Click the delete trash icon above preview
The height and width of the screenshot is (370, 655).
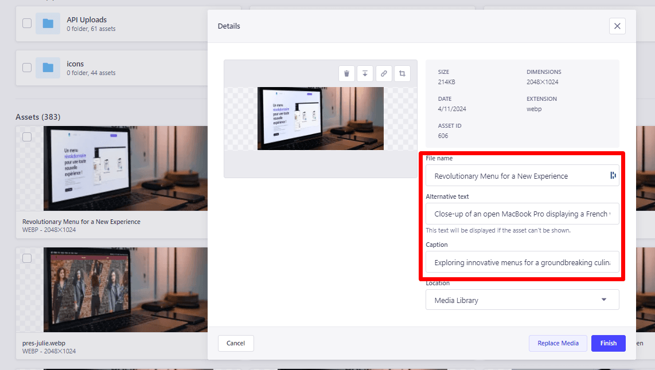point(346,73)
